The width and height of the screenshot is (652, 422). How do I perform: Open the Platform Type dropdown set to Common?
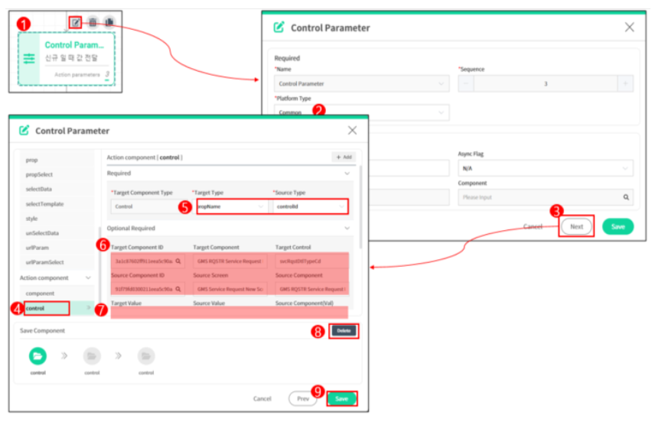(361, 112)
